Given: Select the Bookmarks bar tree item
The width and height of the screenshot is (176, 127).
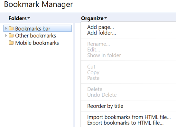Looking at the screenshot, I should coord(38,28).
